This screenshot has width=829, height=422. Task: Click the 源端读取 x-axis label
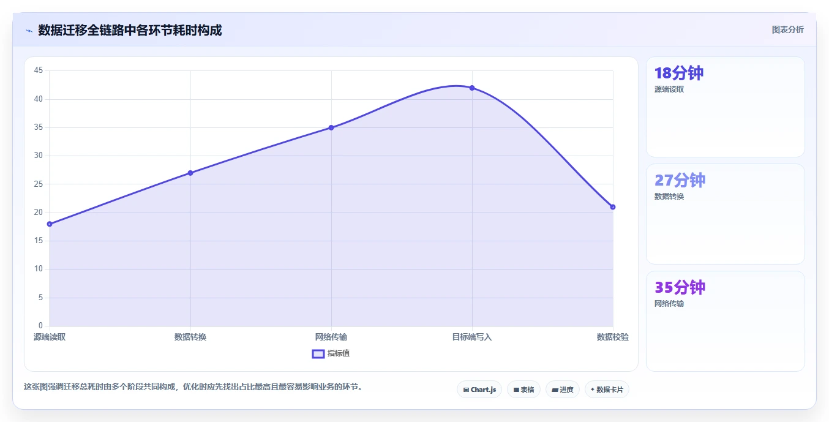tap(50, 337)
